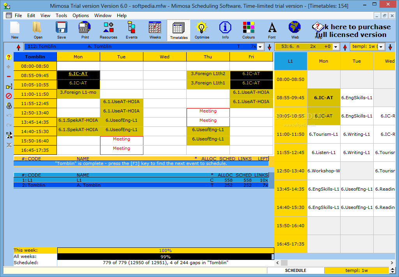Screen dimensions: 399x277
Task: Click the grey crossed tools icon
Action: pyautogui.click(x=9, y=145)
